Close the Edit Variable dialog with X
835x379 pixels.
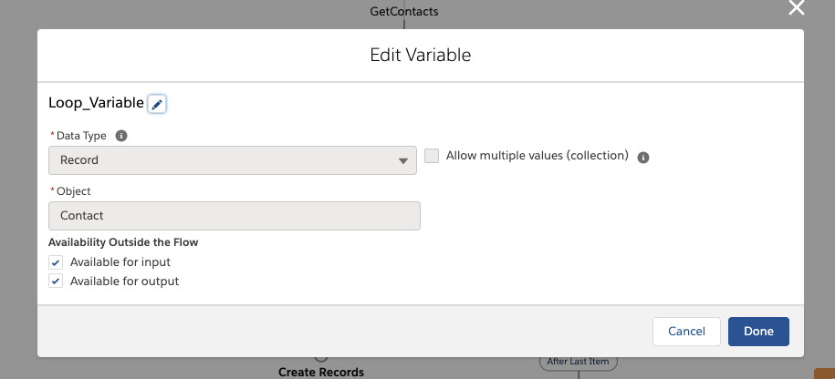click(x=796, y=7)
